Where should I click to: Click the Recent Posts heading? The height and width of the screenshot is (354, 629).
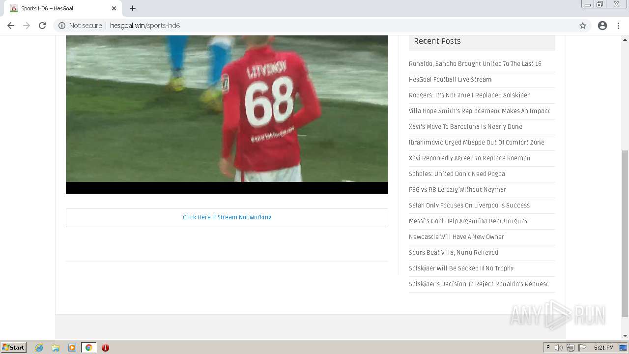(437, 41)
